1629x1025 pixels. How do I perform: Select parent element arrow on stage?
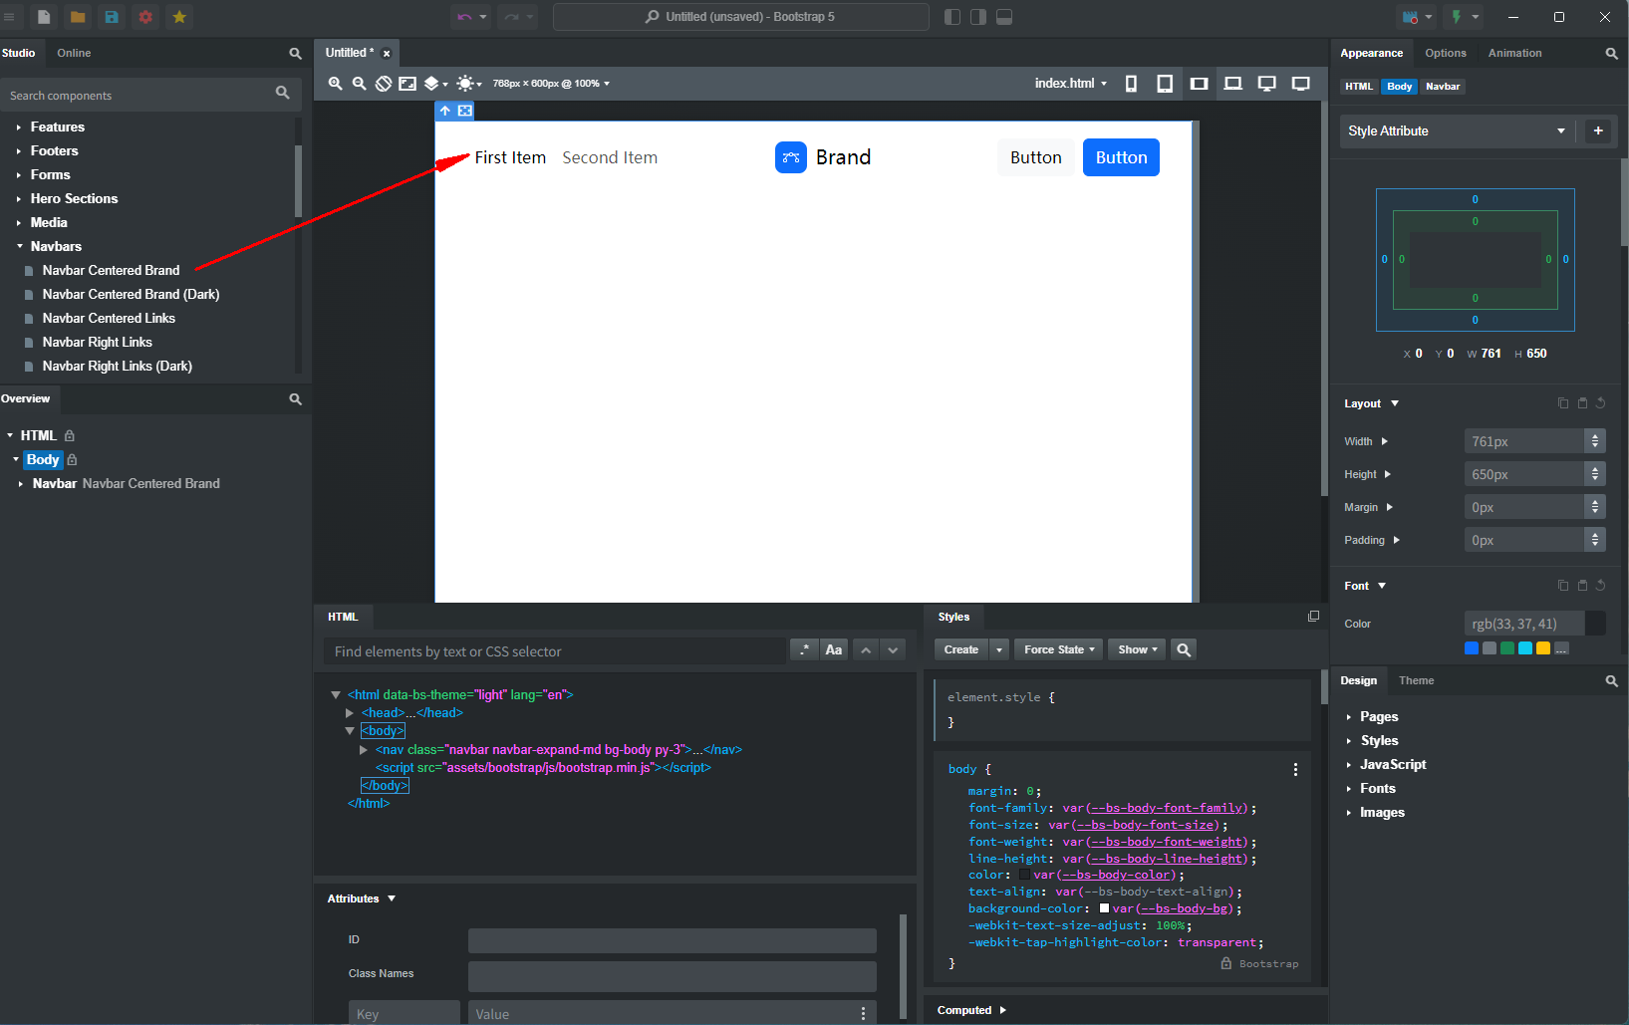[445, 111]
